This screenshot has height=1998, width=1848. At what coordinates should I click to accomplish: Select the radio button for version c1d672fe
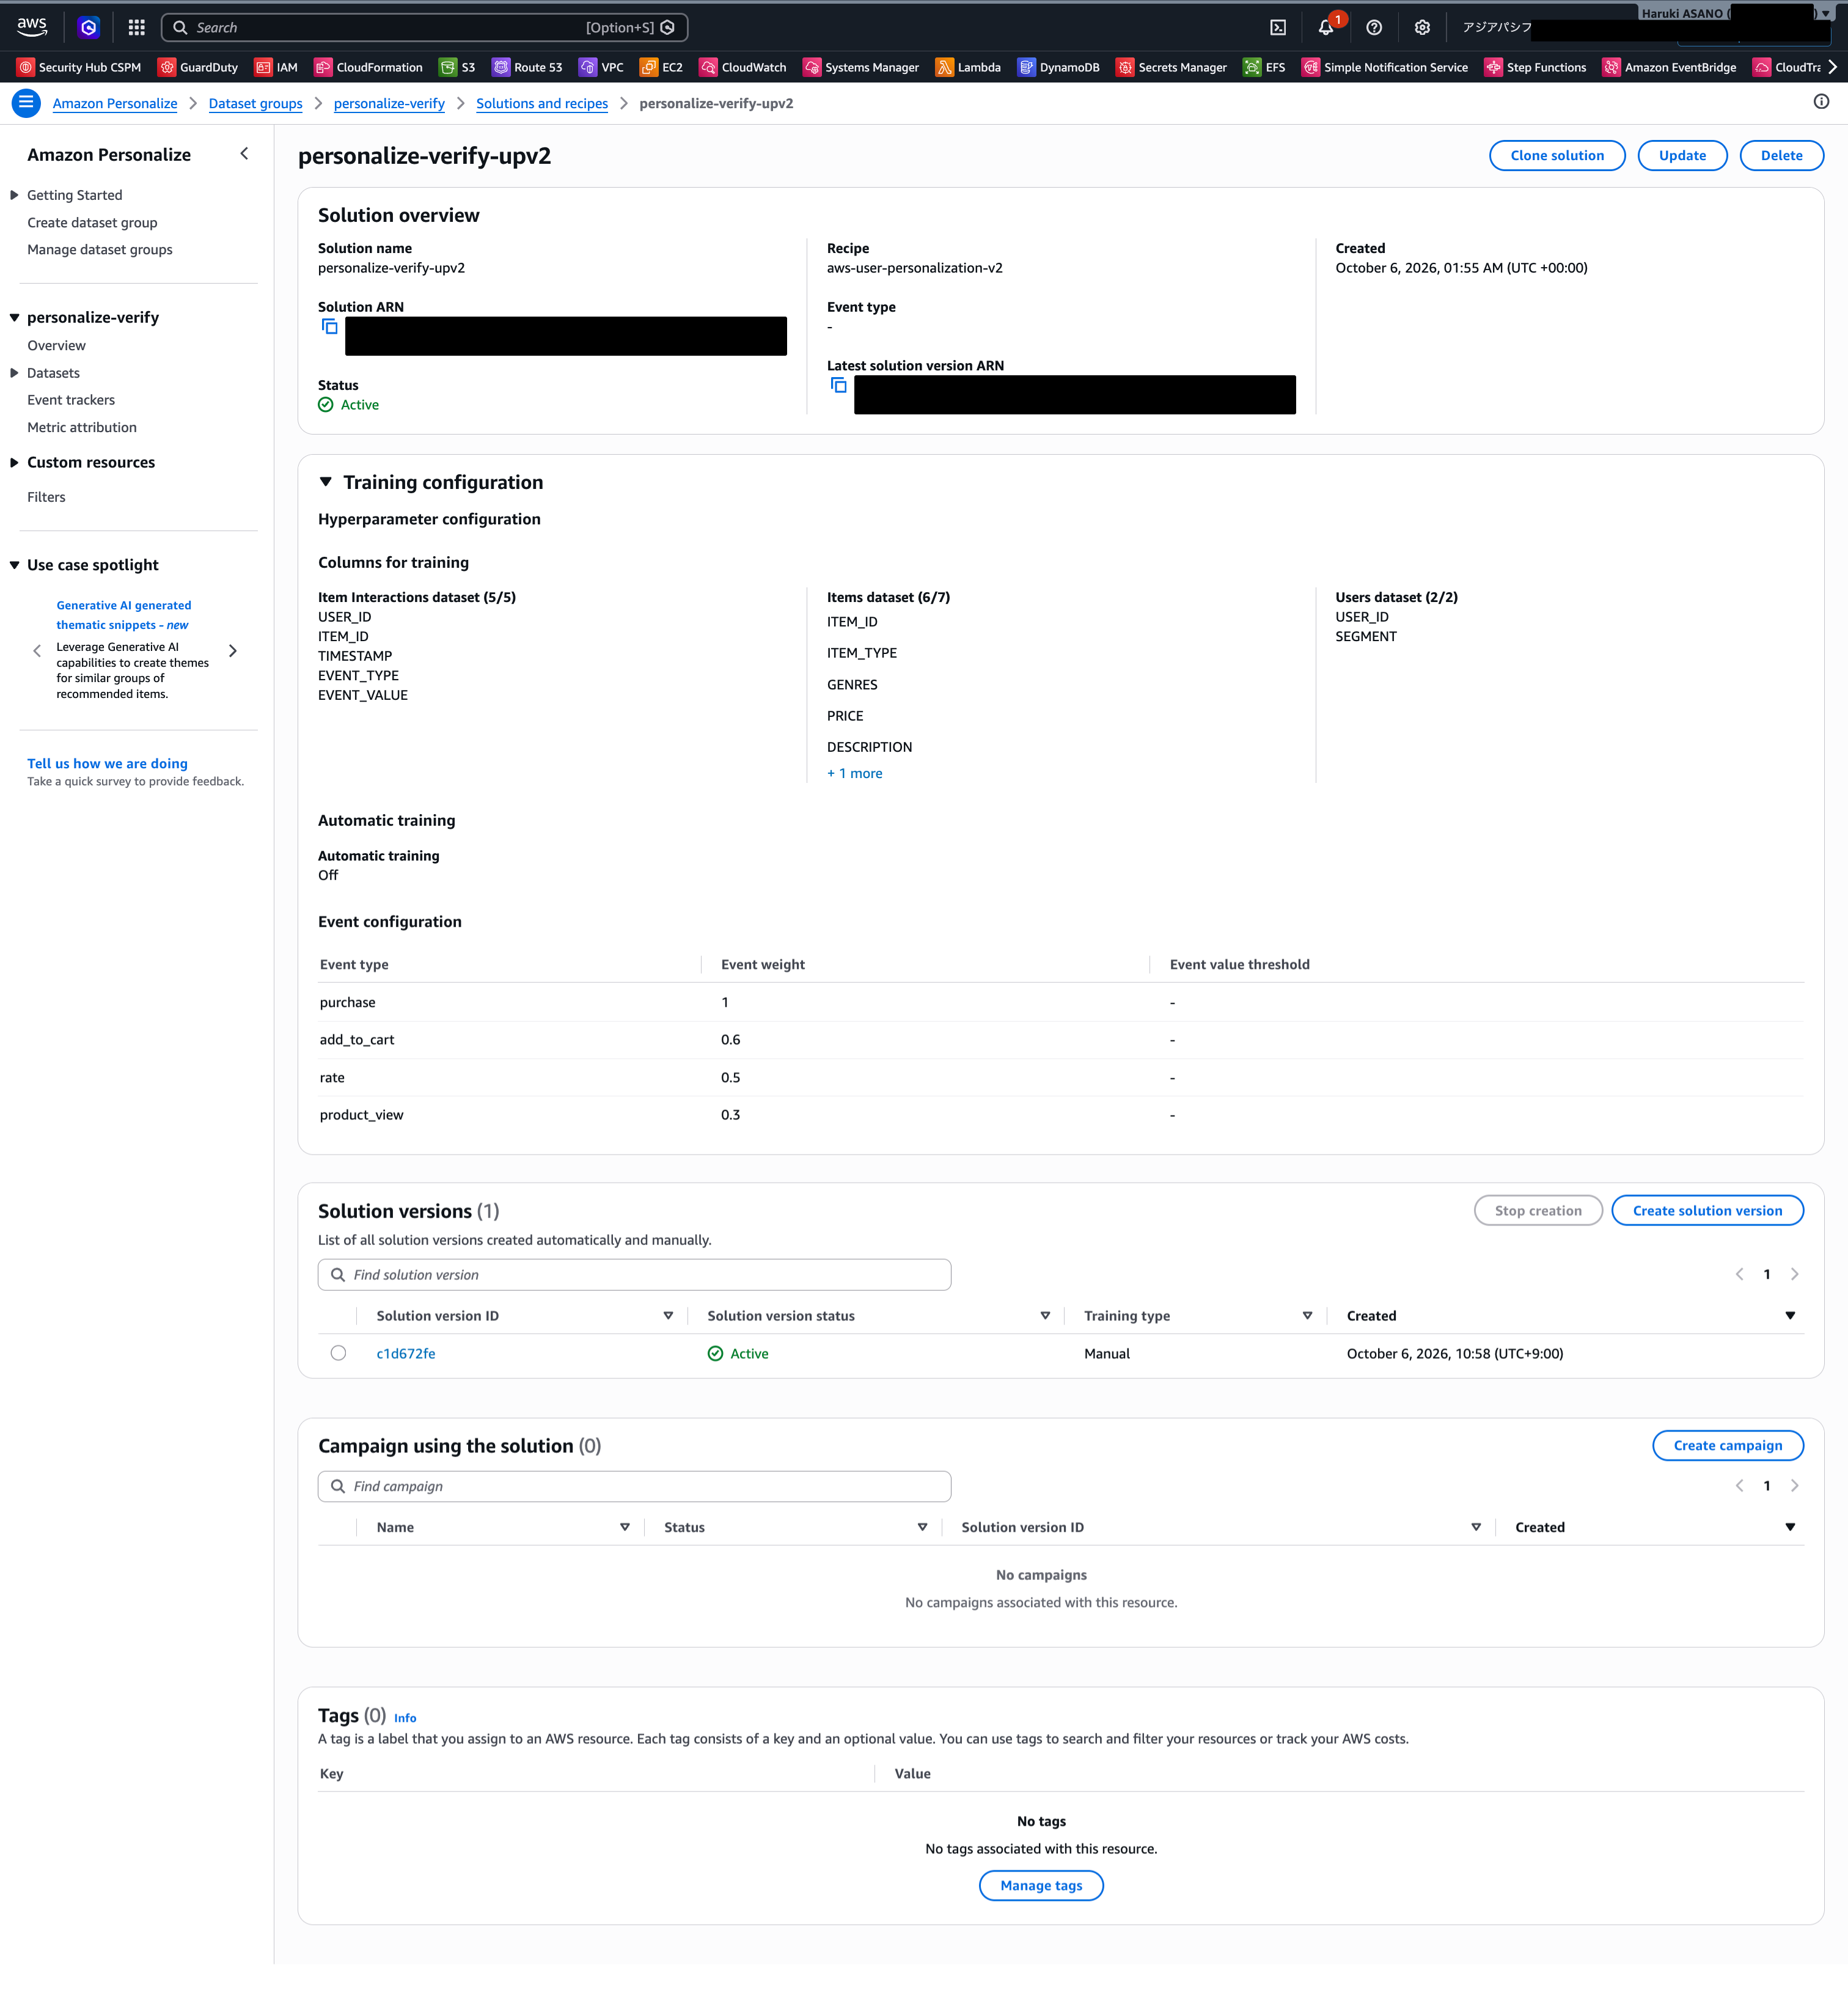338,1353
